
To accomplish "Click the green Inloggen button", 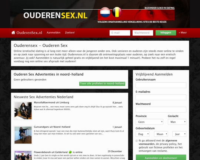I will [x=166, y=33].
